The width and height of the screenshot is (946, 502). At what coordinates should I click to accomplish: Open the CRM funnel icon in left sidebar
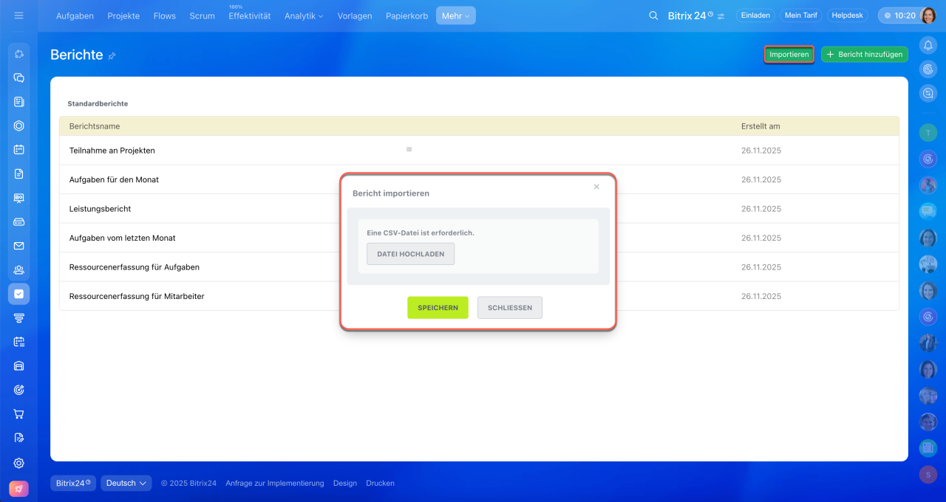[x=19, y=318]
